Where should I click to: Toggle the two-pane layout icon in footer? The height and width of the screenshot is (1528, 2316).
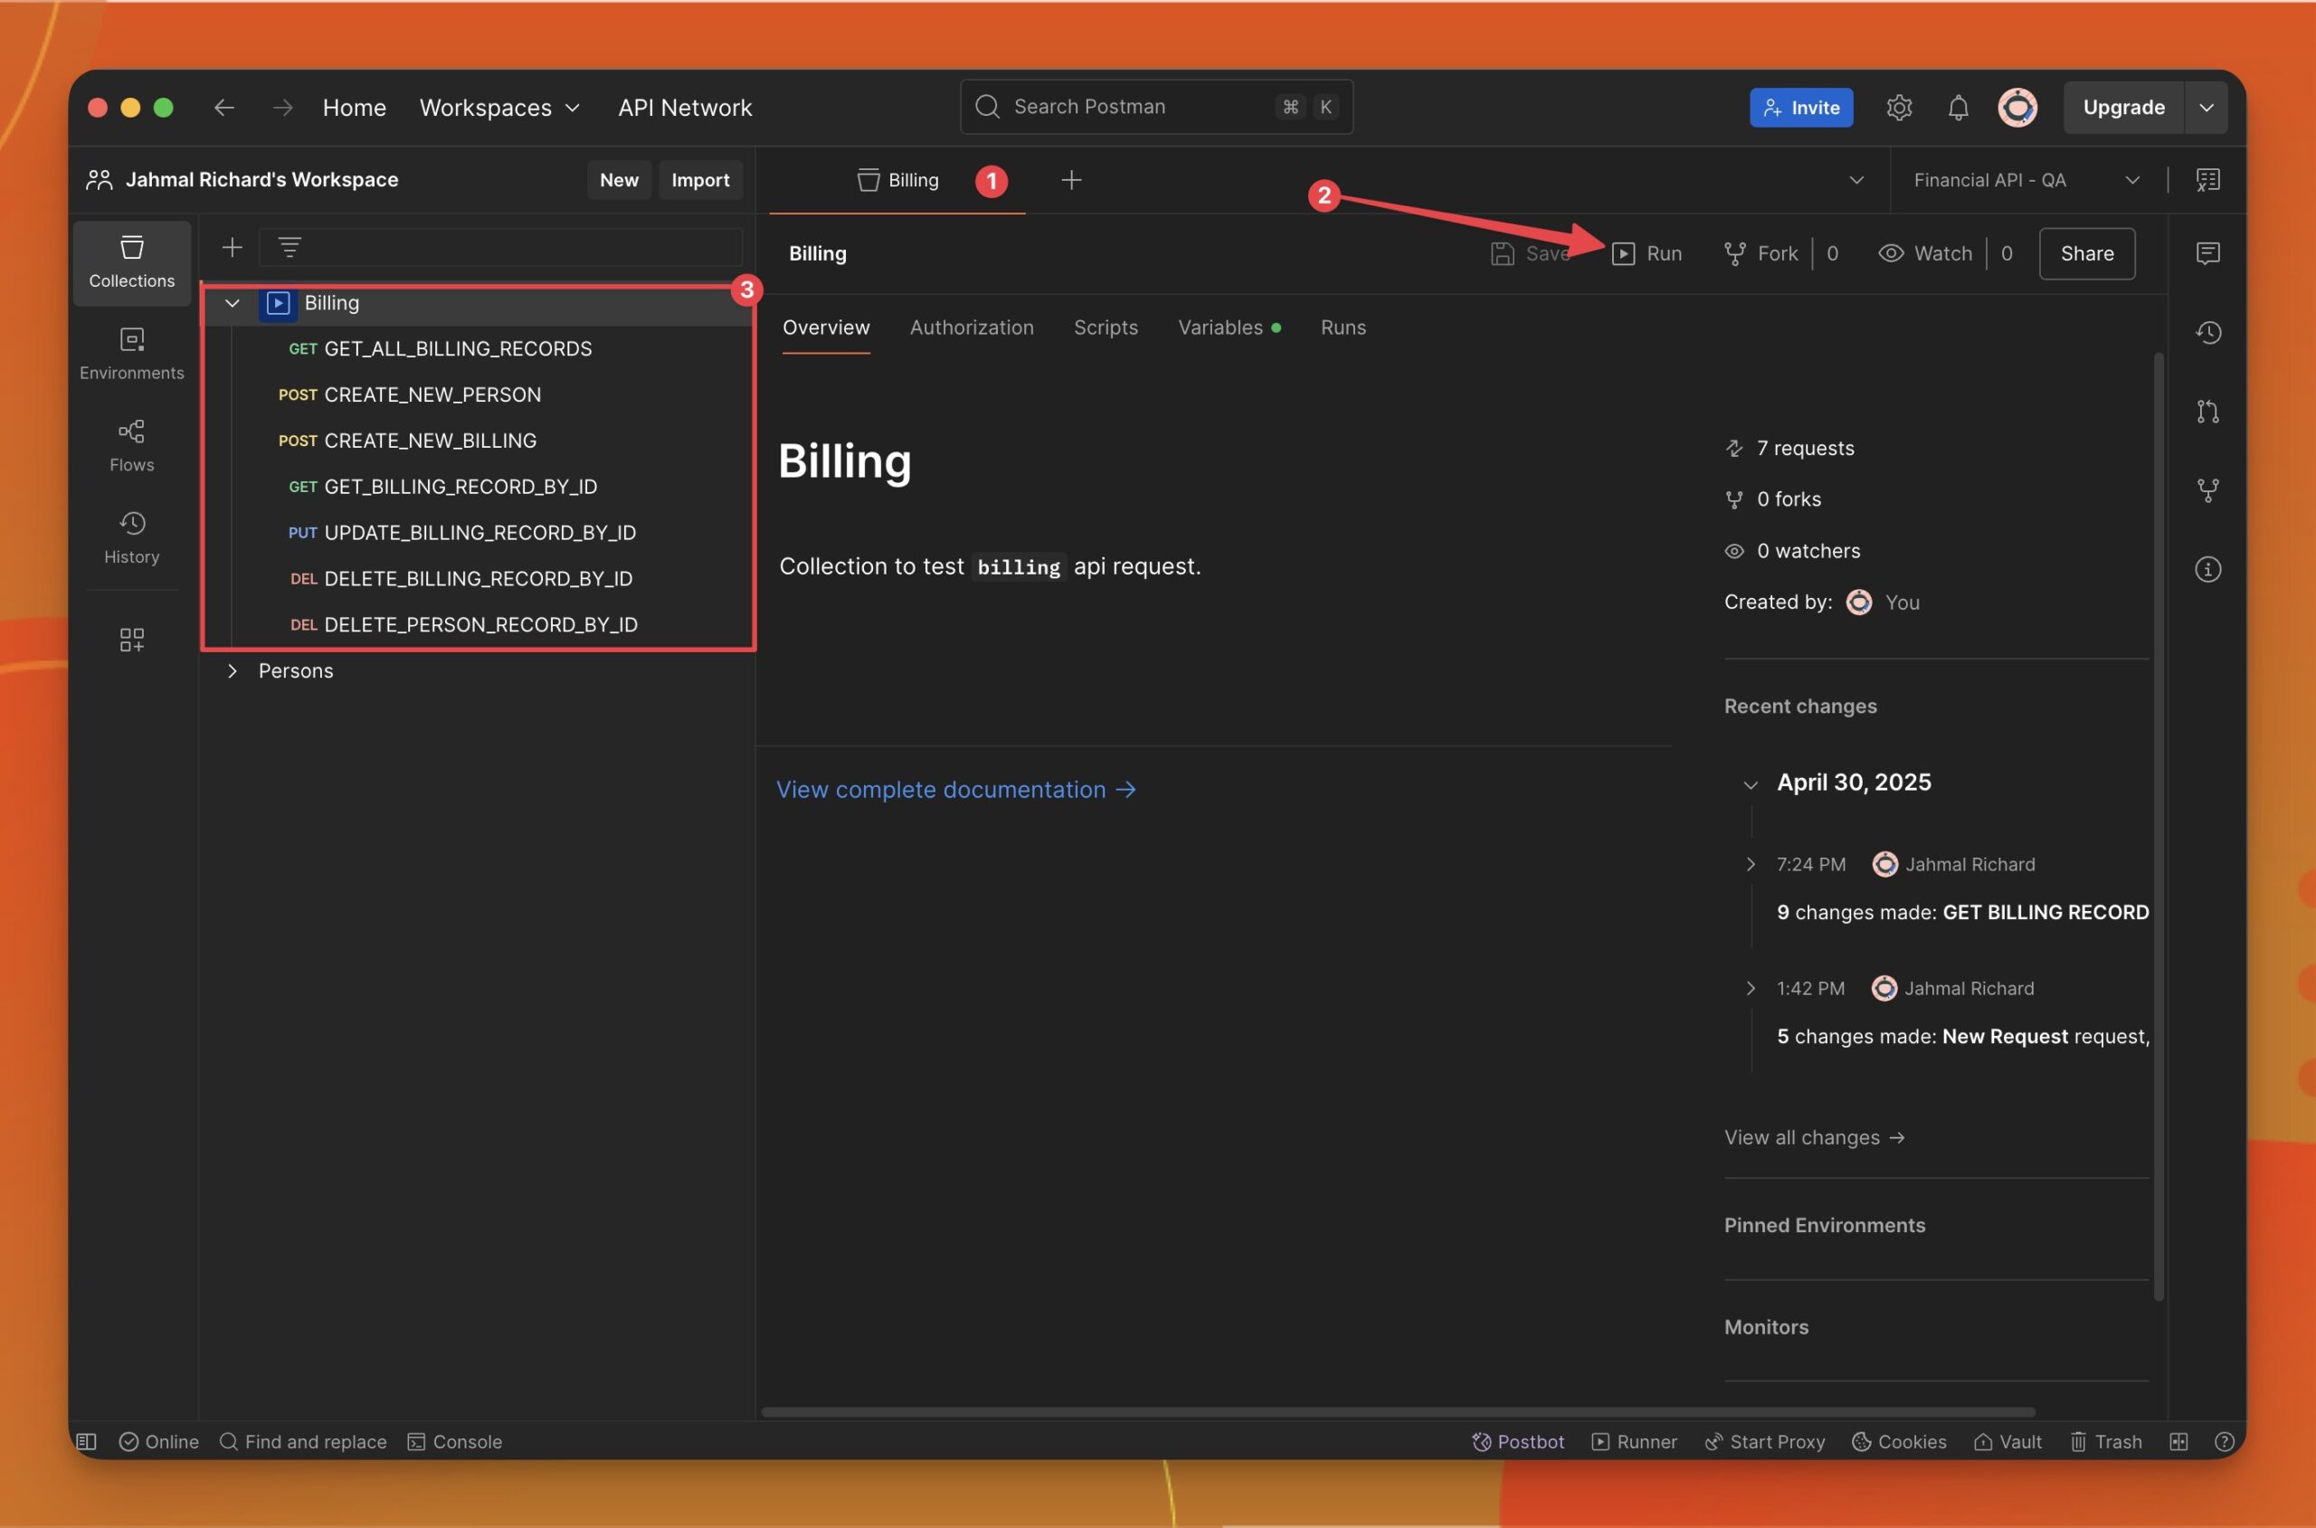2178,1441
